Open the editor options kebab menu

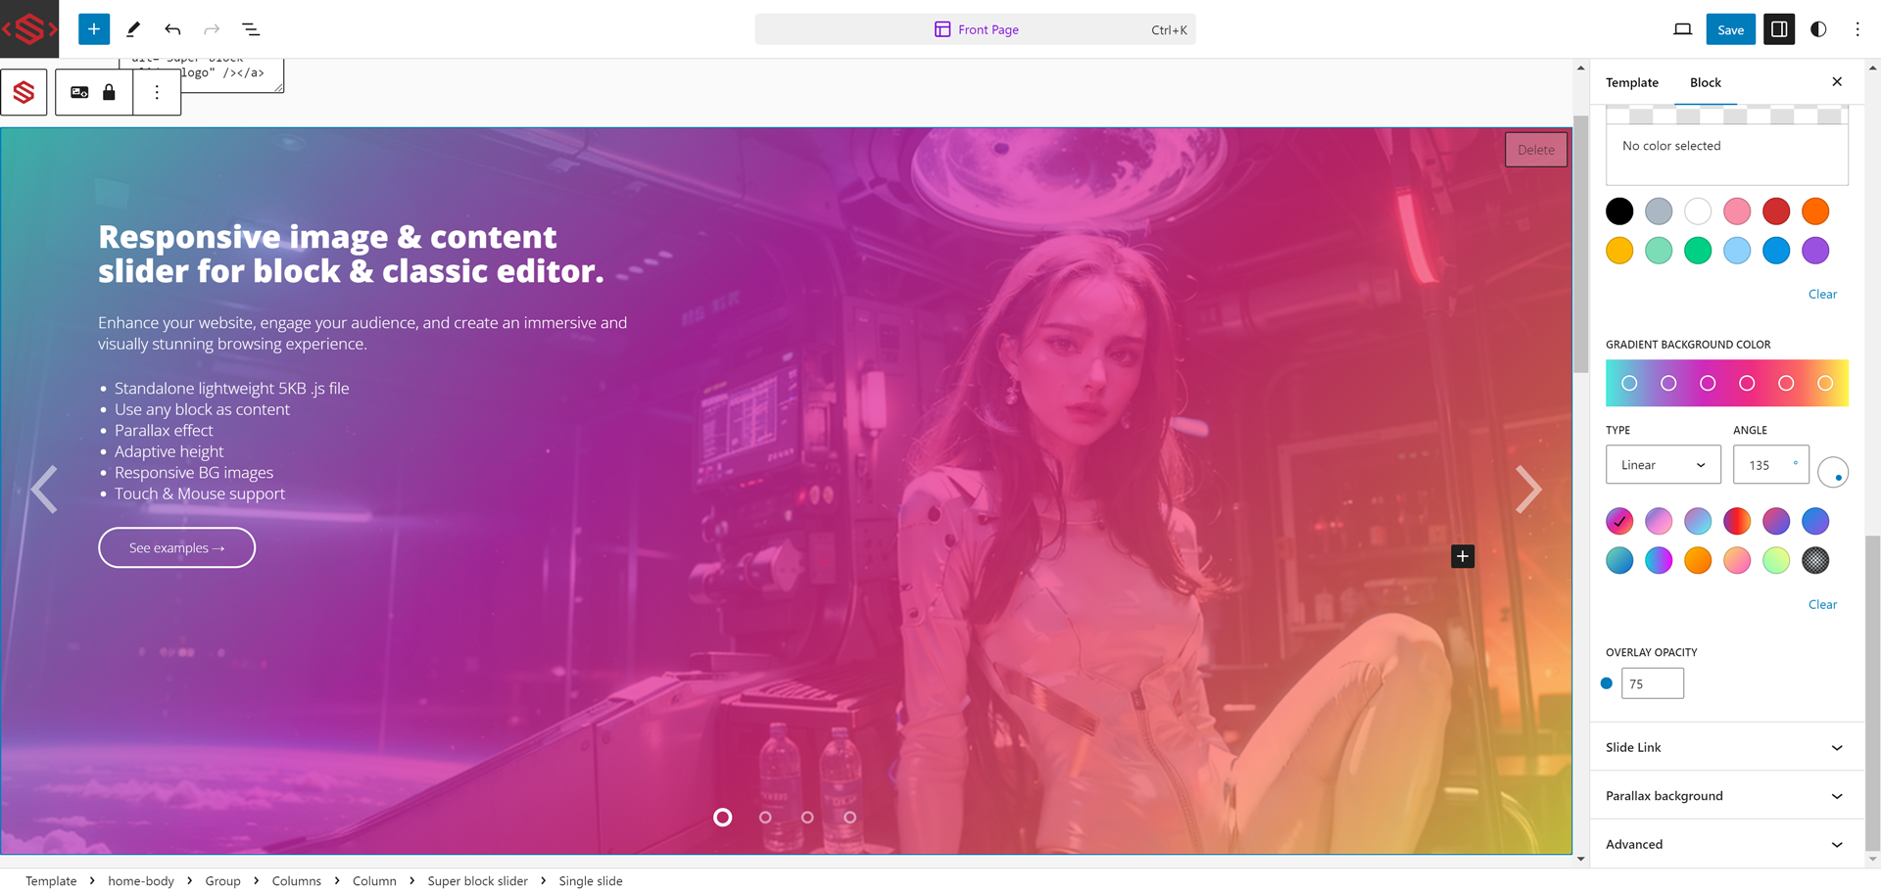[1857, 29]
